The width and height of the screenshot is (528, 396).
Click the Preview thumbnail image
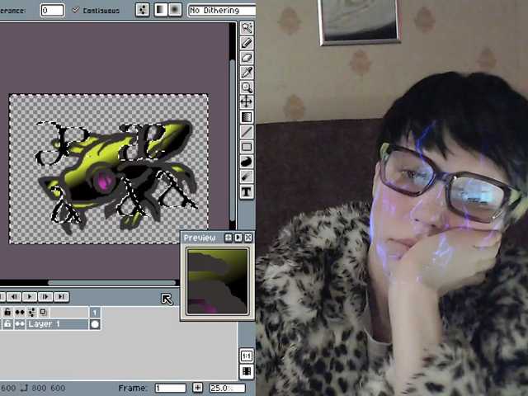click(x=217, y=281)
